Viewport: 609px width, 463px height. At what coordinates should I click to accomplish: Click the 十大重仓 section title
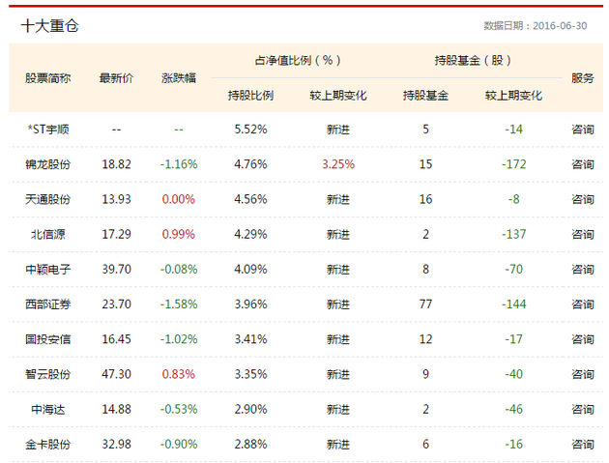[49, 26]
